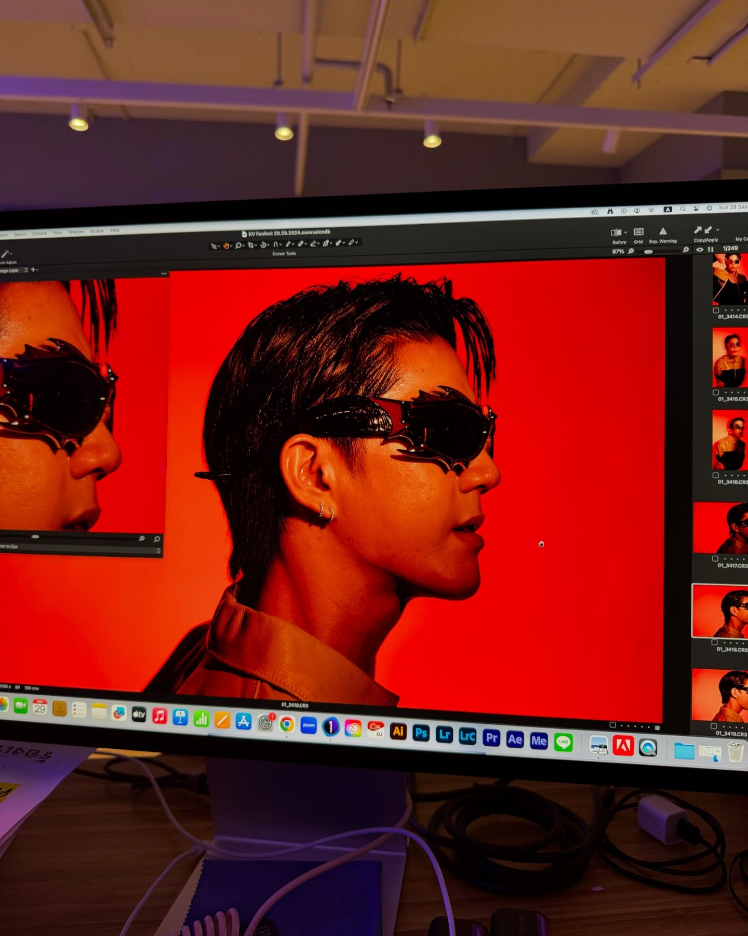Click the Exp. Warning triangle icon
Screen dimensions: 748x936
pyautogui.click(x=663, y=231)
